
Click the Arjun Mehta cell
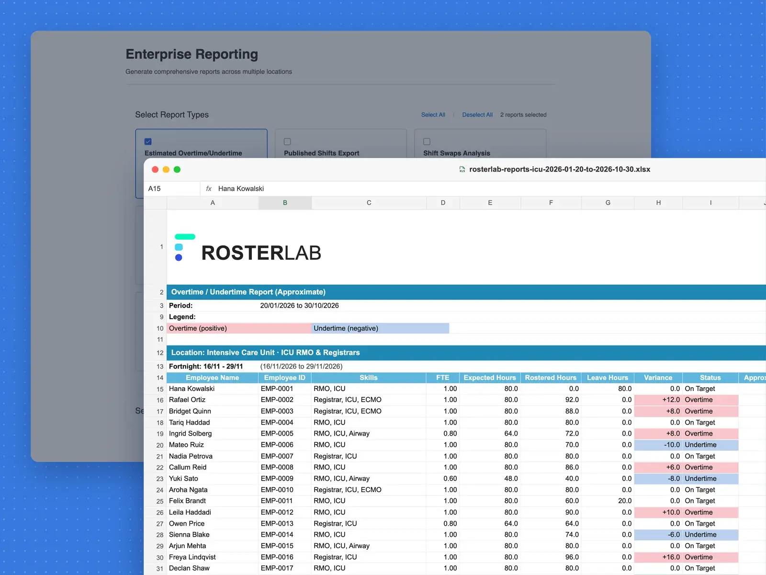(x=213, y=546)
